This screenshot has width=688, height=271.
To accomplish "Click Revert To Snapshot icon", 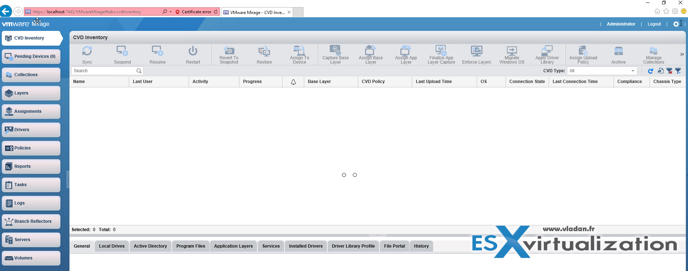I will (x=229, y=50).
